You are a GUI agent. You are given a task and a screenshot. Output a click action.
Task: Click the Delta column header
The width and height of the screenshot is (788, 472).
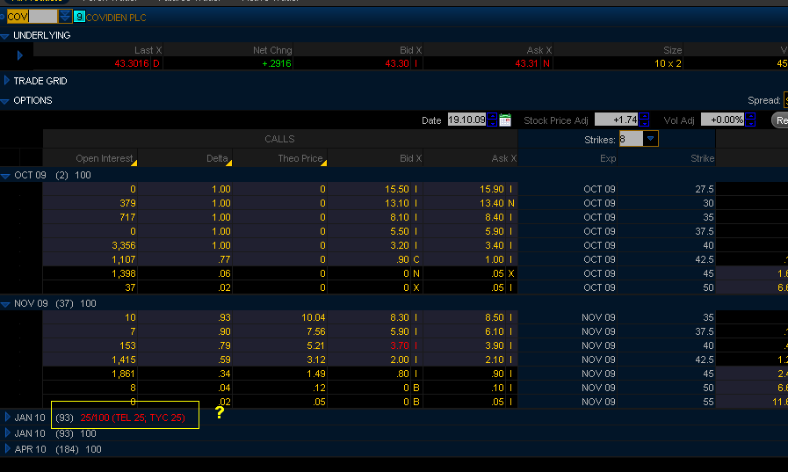click(185, 158)
